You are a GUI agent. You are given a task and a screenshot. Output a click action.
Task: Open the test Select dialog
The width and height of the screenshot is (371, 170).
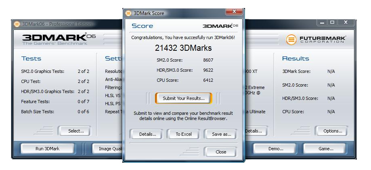(x=75, y=131)
